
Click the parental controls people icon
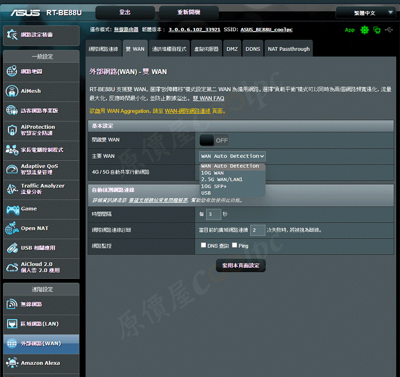[11, 149]
